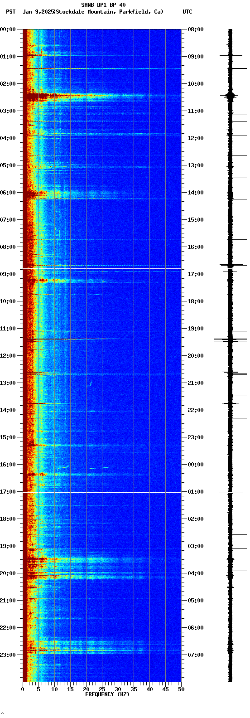Select the 04:00 PST time label

tap(8, 138)
